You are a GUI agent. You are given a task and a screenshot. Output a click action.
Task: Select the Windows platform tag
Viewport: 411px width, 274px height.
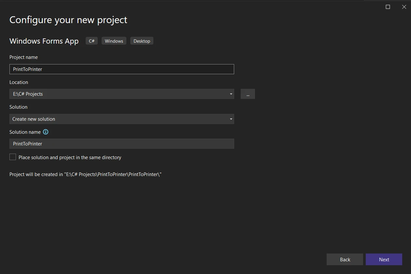point(114,41)
